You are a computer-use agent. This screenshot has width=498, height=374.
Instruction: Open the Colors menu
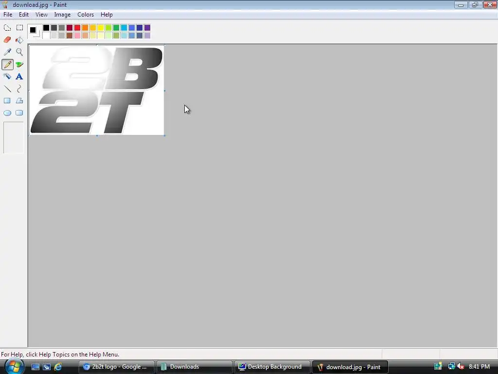[86, 15]
